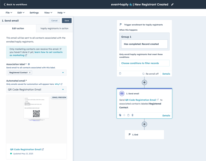Remove the Registered Contact tag
This screenshot has height=161, width=206.
pyautogui.click(x=30, y=73)
